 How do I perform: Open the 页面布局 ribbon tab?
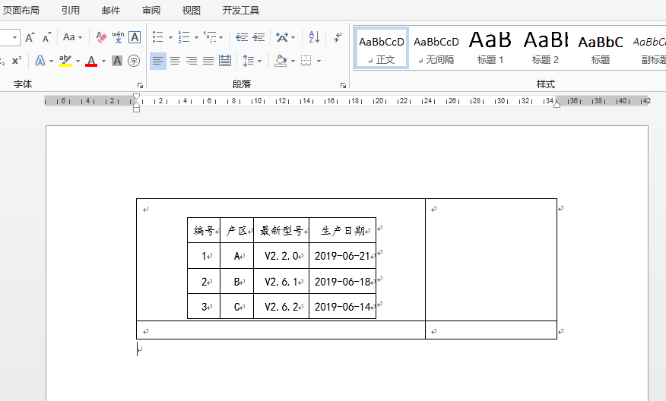point(21,10)
